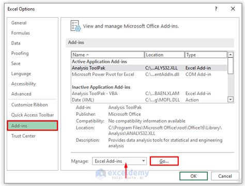Open Customize Ribbon settings
The height and width of the screenshot is (186, 245).
[29, 105]
